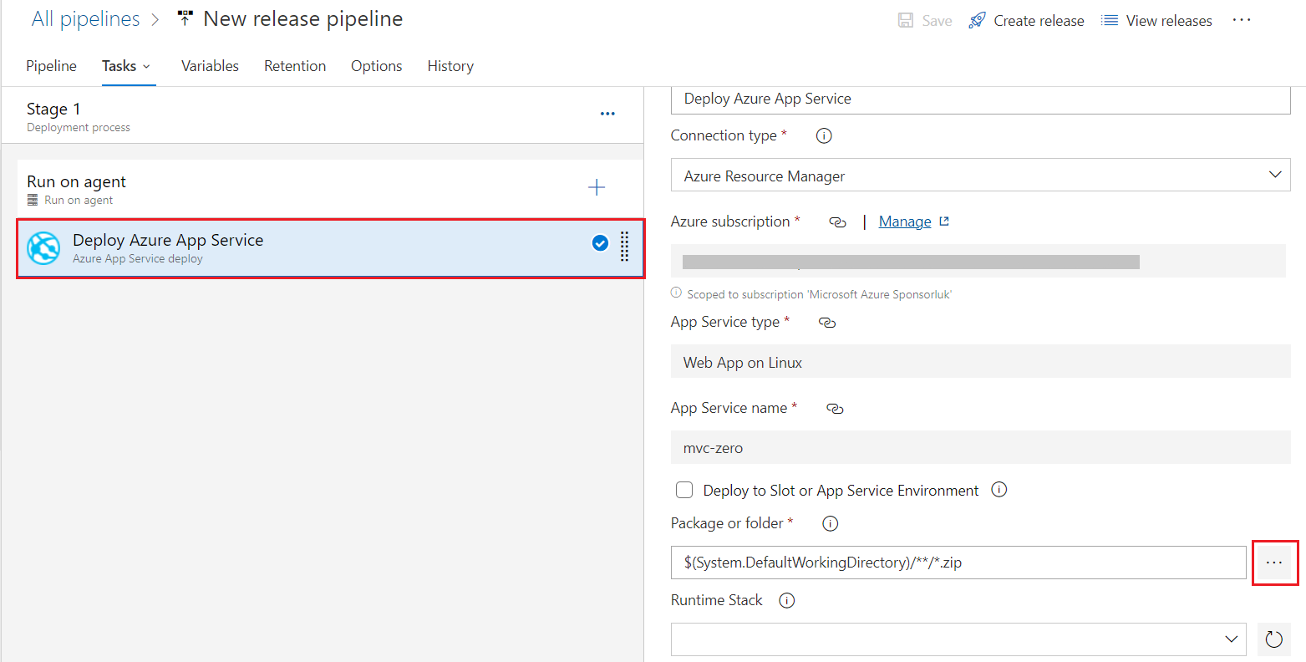
Task: Click the Create release rocket icon
Action: point(977,21)
